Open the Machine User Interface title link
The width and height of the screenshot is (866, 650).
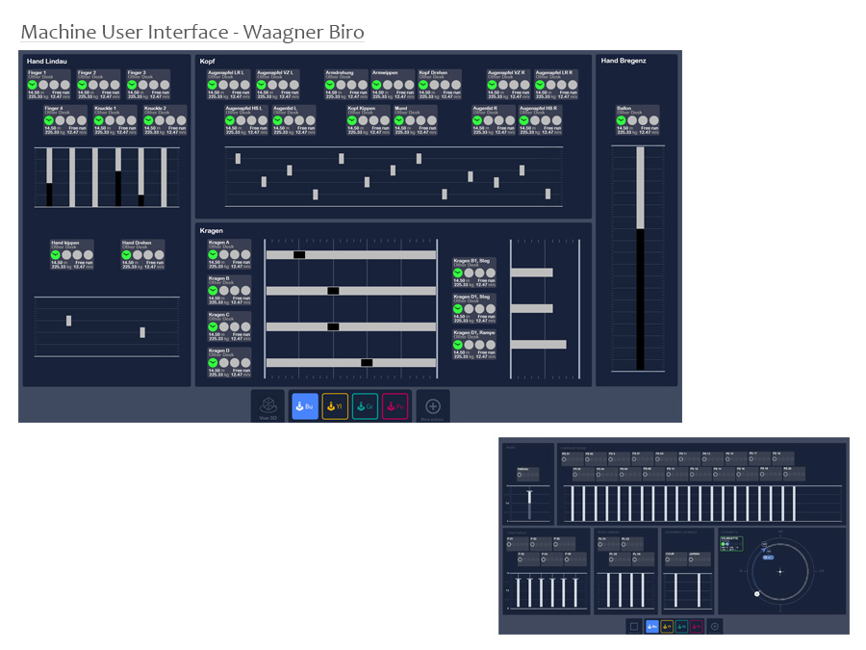pos(192,32)
